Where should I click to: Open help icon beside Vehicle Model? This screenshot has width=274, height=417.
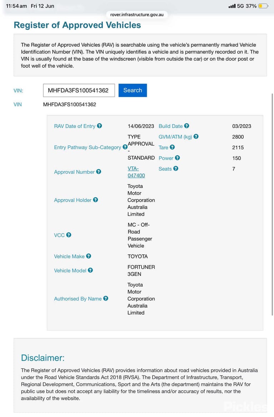(x=91, y=270)
